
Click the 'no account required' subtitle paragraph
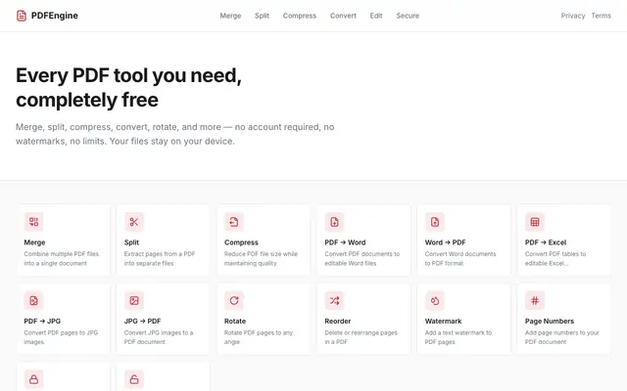point(174,134)
